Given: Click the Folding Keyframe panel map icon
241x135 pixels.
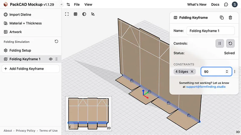Looking at the screenshot, I should click(x=175, y=18).
